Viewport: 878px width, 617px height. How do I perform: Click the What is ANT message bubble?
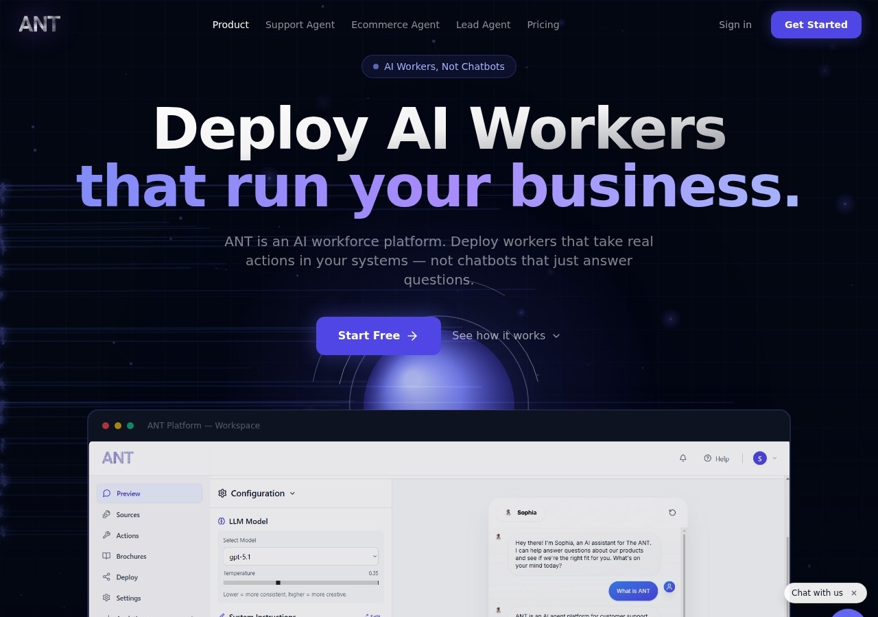633,591
